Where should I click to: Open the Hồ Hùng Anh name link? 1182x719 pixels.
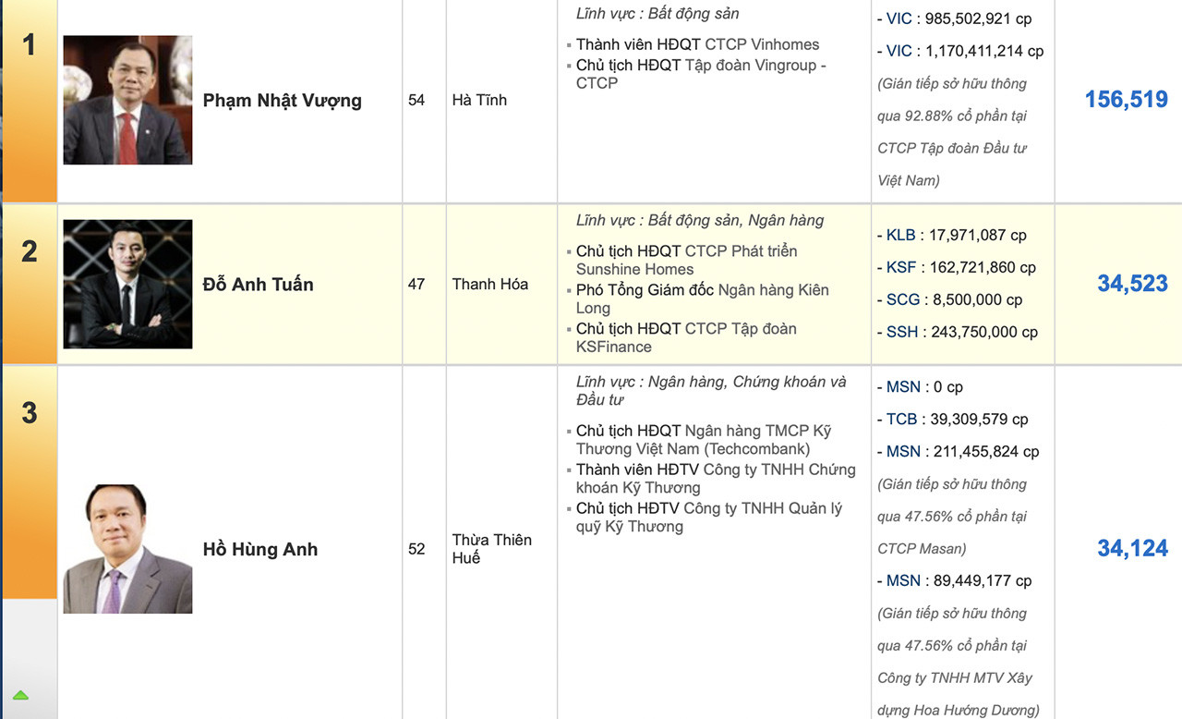[x=259, y=549]
